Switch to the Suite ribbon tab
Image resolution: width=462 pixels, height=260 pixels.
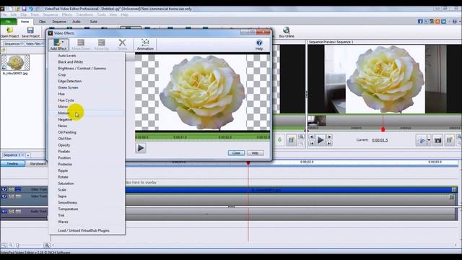(93, 22)
